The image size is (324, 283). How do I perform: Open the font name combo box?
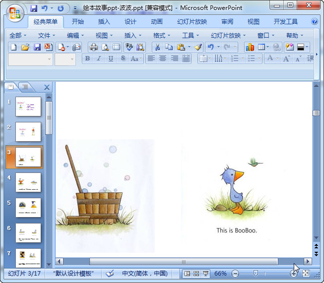point(30,59)
